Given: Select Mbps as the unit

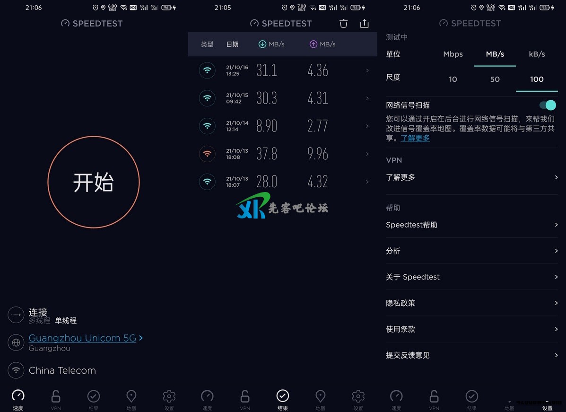Looking at the screenshot, I should 453,54.
